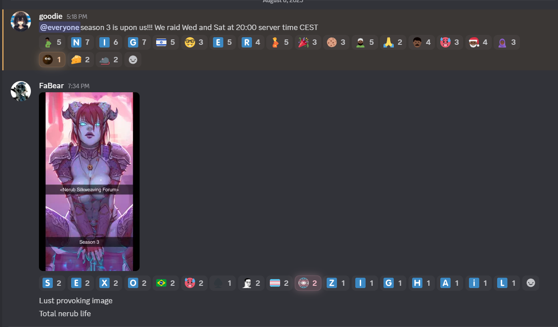558x327 pixels.
Task: Click the dark silhouette reaction on FaBear's post
Action: point(222,283)
